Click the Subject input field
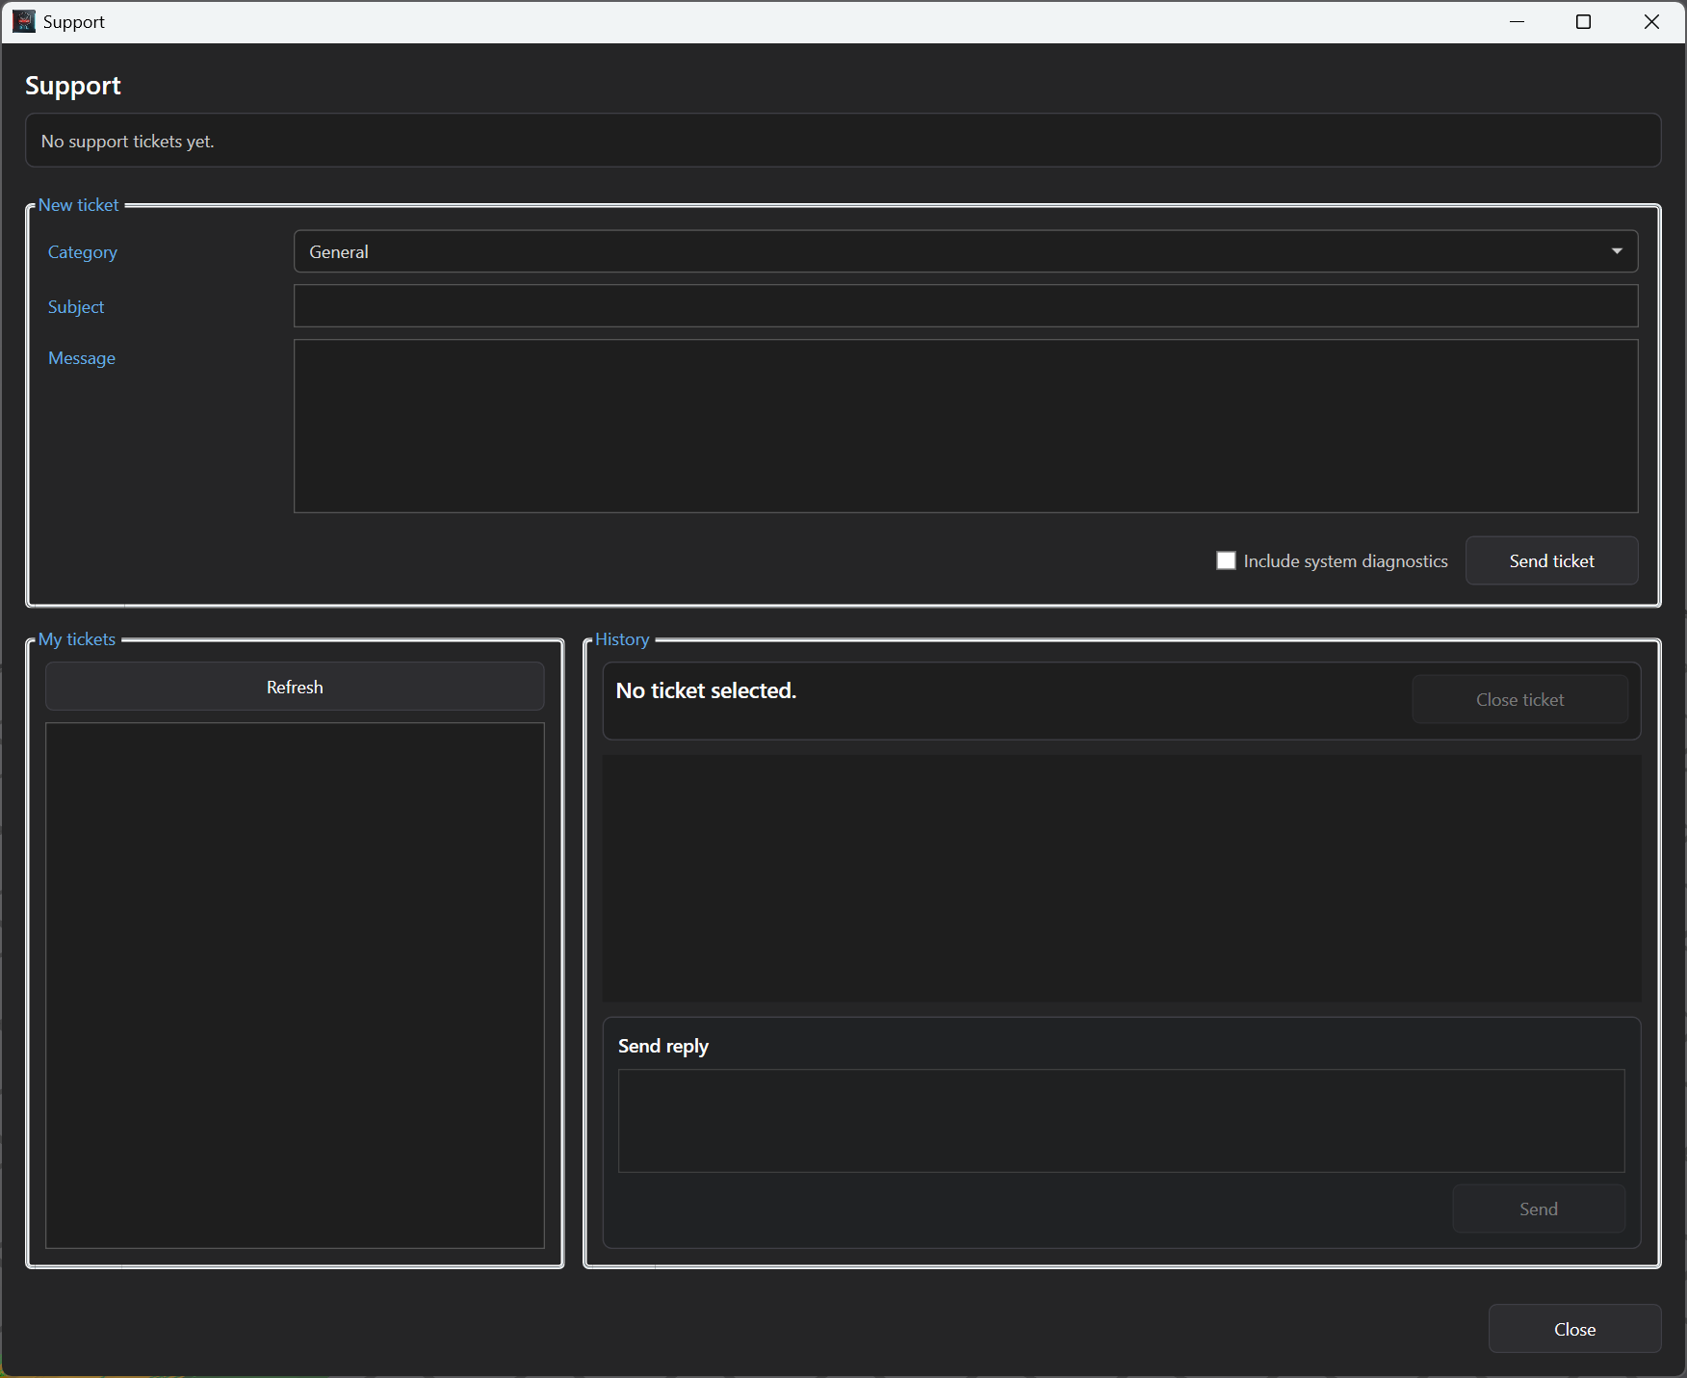Screen dimensions: 1687x1378 pyautogui.click(x=965, y=306)
